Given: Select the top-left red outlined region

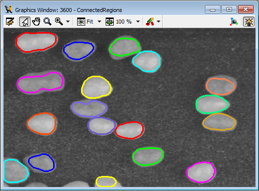Looking at the screenshot, I should click(x=36, y=42).
